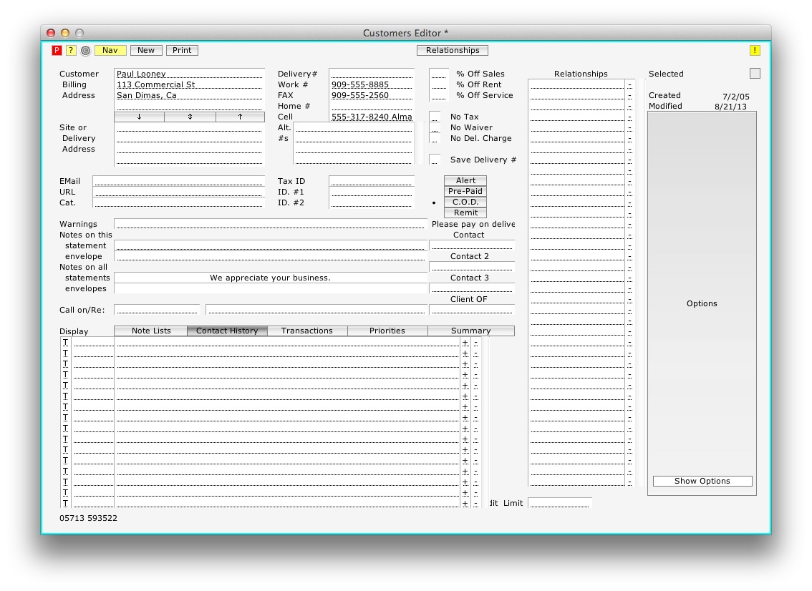
Task: Click the Credit Limit field
Action: [560, 503]
